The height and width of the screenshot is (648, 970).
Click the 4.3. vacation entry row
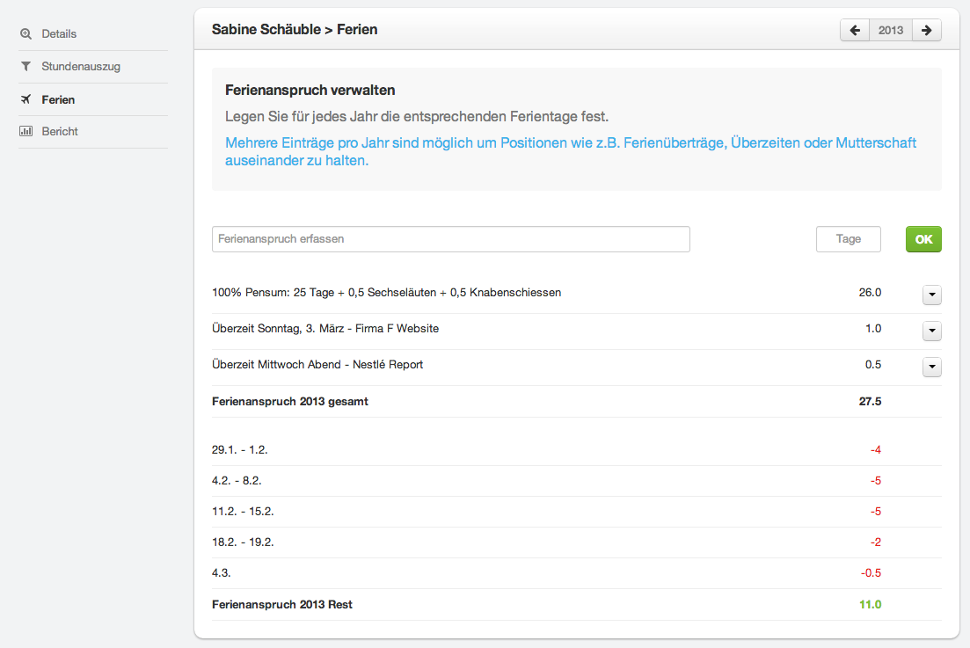point(577,573)
